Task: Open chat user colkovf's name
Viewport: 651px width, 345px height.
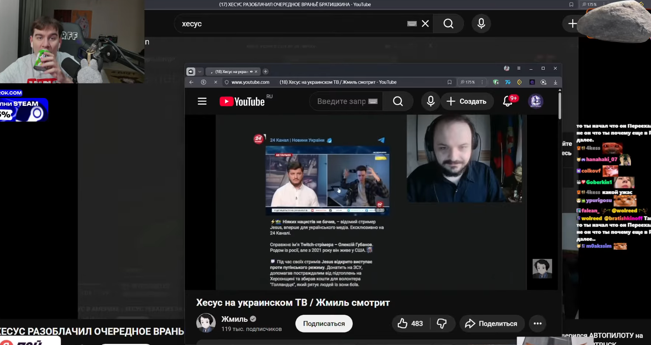Action: pos(591,171)
